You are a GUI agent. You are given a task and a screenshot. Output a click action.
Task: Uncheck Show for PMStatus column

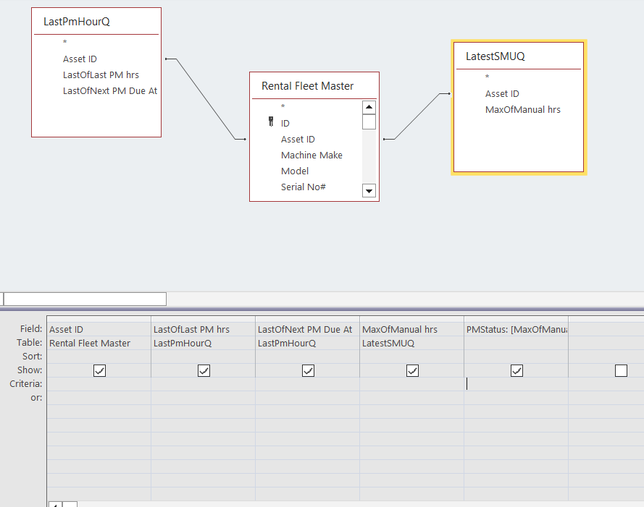tap(517, 370)
